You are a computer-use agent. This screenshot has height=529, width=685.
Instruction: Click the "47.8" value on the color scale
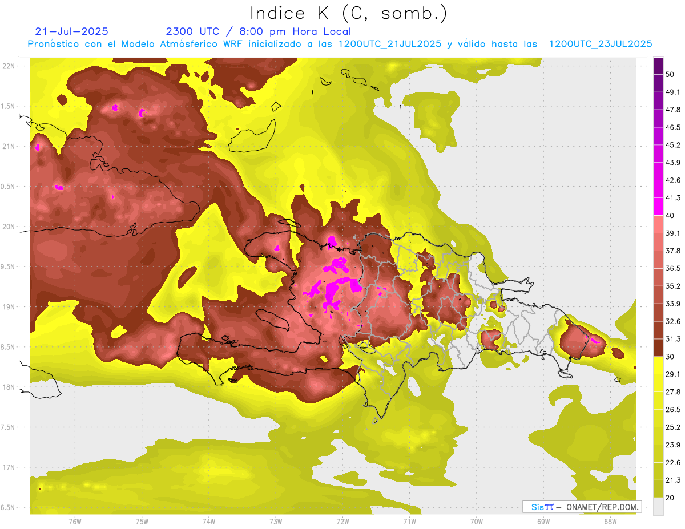[673, 110]
